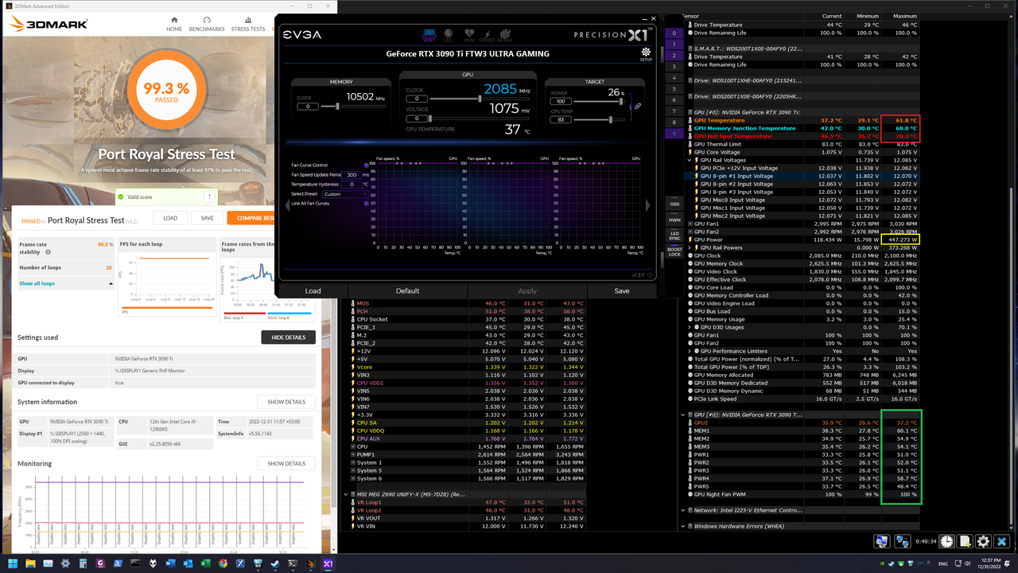The width and height of the screenshot is (1018, 573).
Task: Open the BENCHMARKS tab in 3DMark
Action: pos(206,25)
